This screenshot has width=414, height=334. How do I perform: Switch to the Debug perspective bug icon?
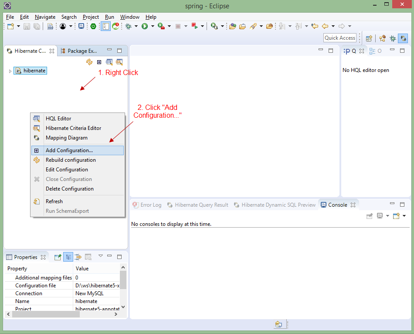[393, 38]
